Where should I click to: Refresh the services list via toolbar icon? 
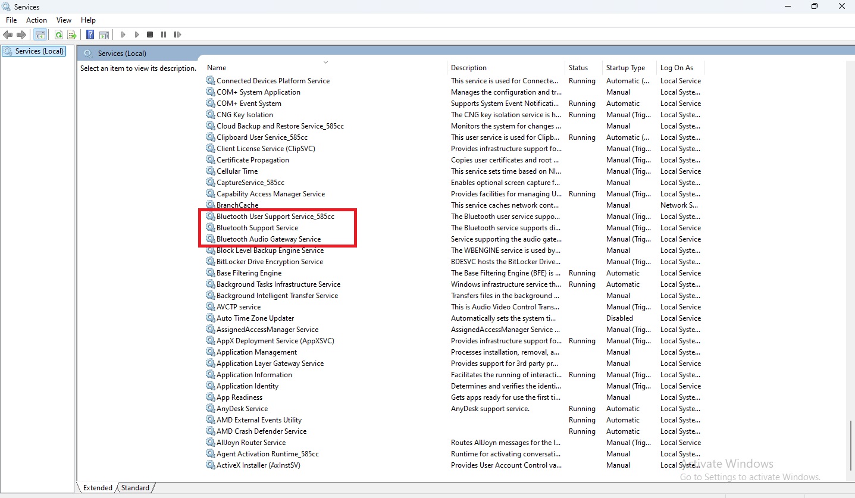pos(58,35)
